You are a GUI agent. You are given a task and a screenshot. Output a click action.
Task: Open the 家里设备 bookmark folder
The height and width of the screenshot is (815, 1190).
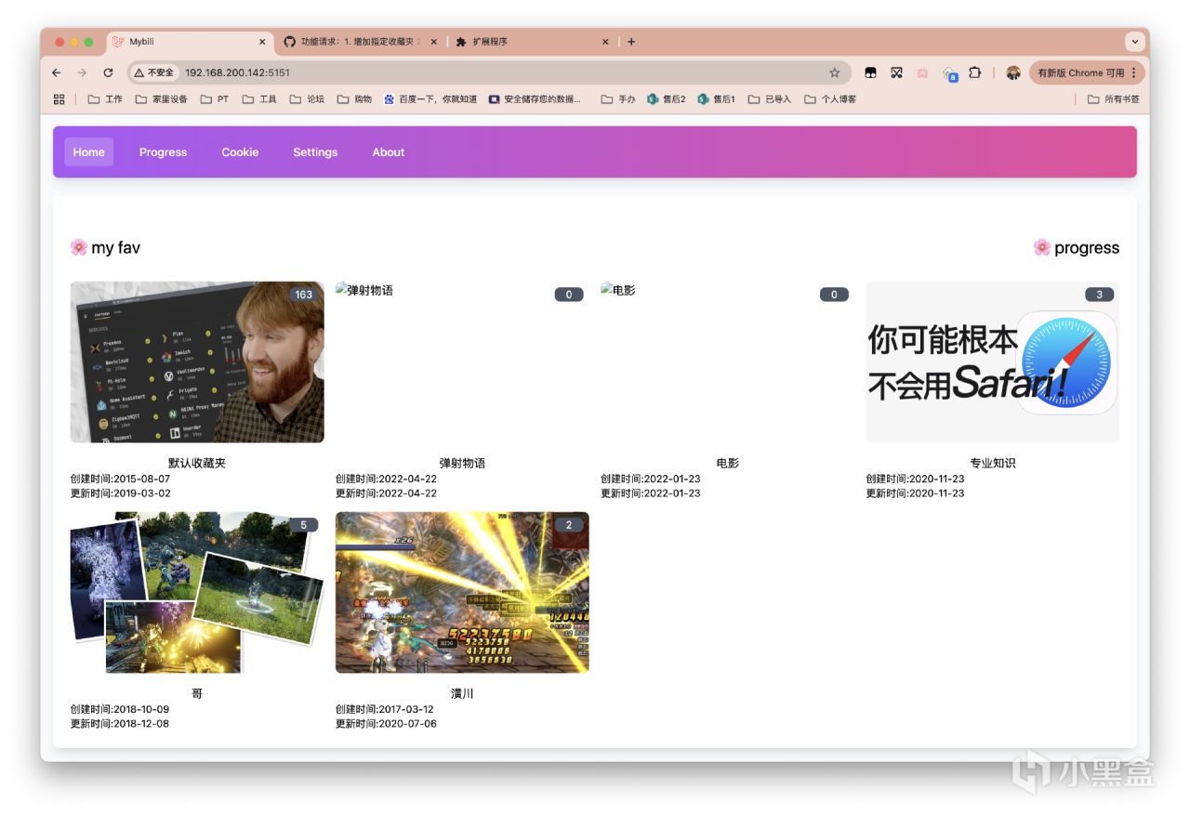click(161, 99)
